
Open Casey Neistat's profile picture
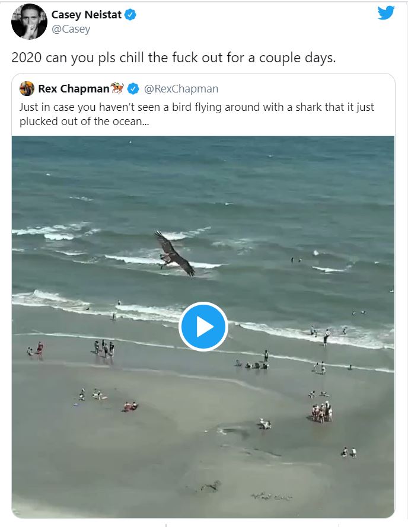(x=29, y=21)
